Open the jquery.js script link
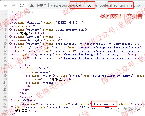This screenshot has height=116, width=145. (x=93, y=54)
